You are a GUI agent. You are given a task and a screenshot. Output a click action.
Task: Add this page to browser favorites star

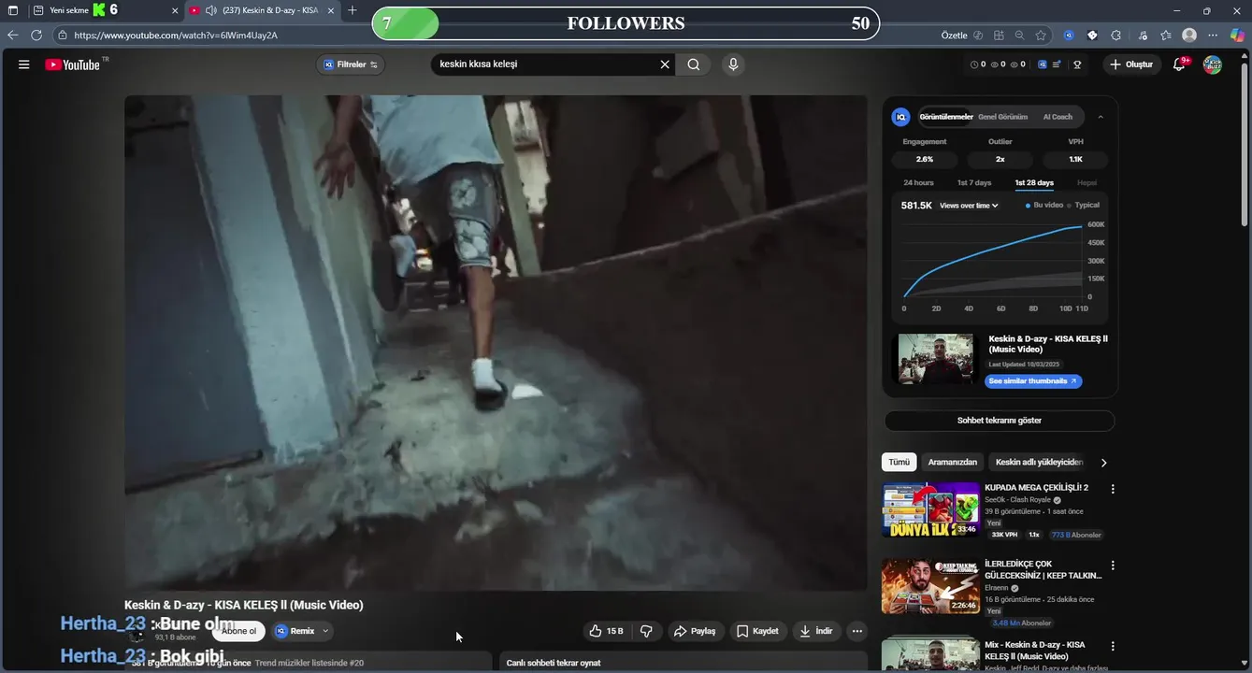1041,36
